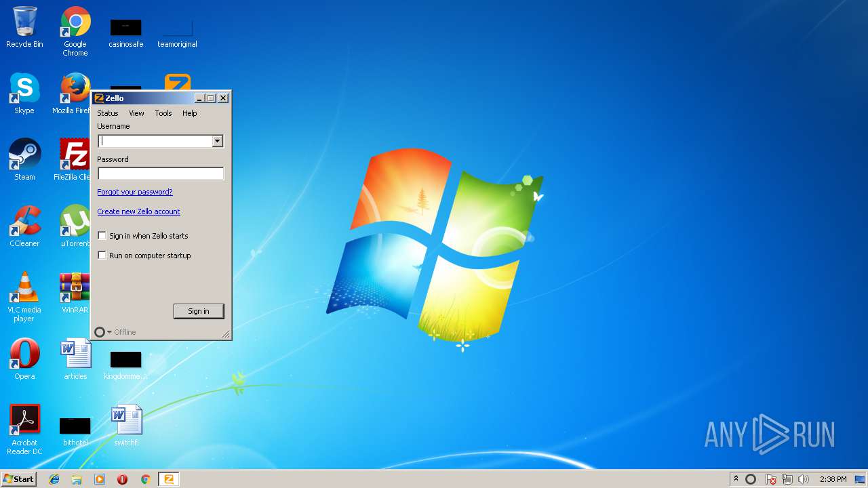Viewport: 868px width, 488px height.
Task: Open VLC media player shortcut
Action: tap(24, 297)
